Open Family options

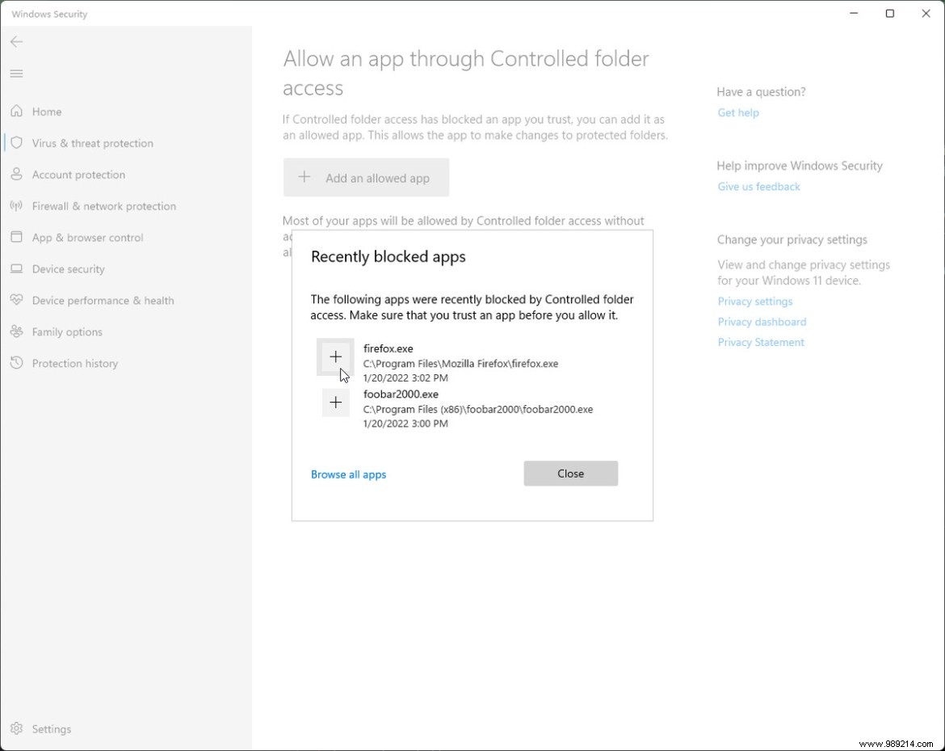[x=66, y=331]
